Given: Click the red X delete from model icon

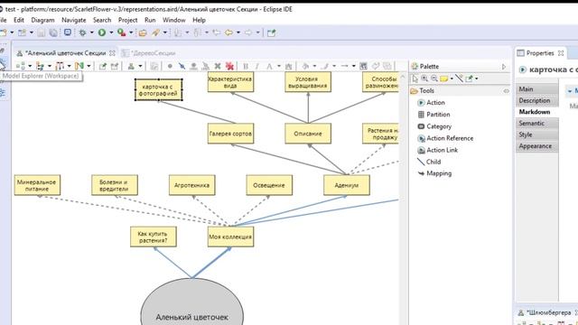Looking at the screenshot, I should pyautogui.click(x=229, y=66).
